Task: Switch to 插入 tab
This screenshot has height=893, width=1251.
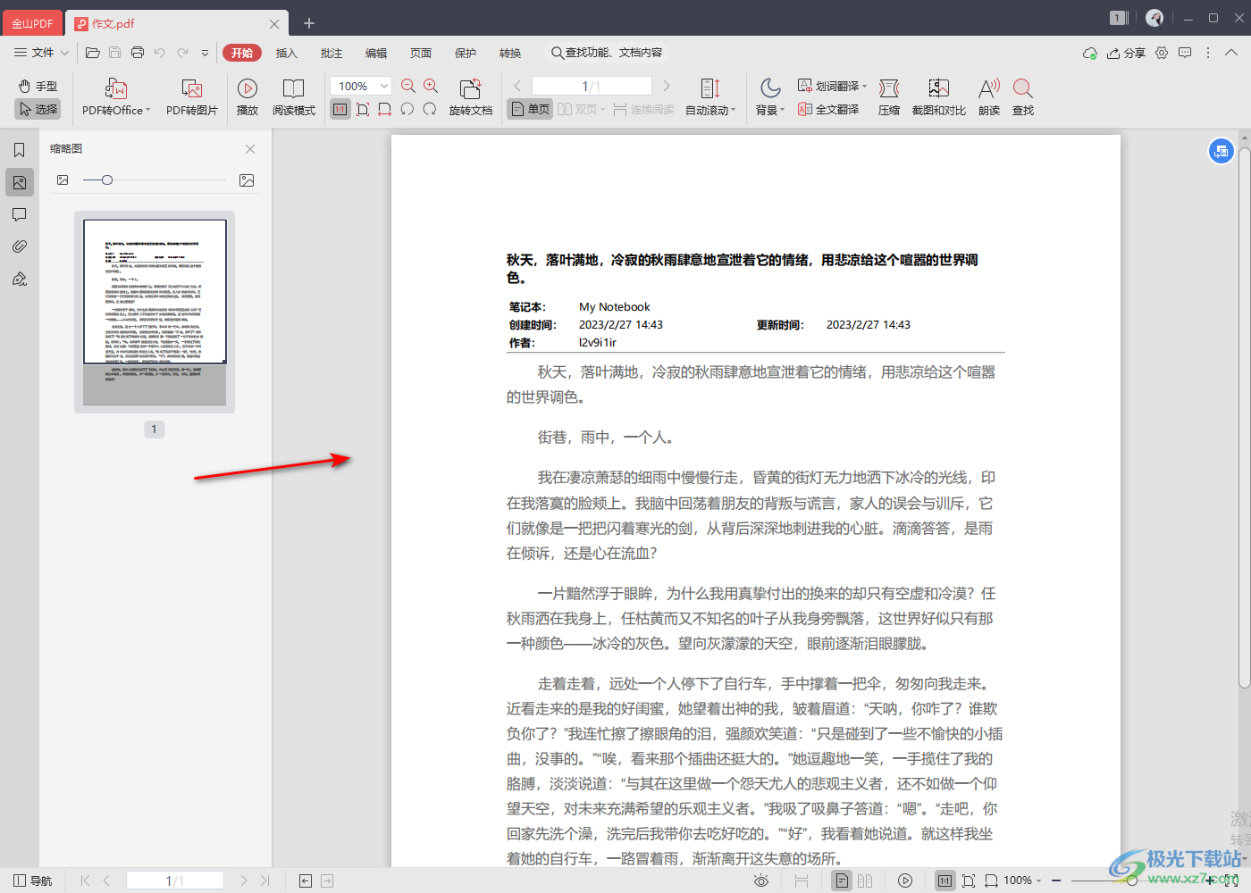Action: tap(286, 53)
